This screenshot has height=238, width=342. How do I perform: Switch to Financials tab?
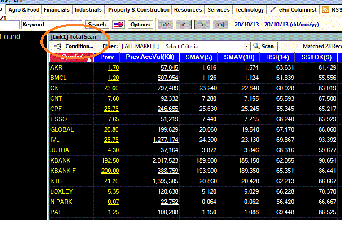point(57,10)
